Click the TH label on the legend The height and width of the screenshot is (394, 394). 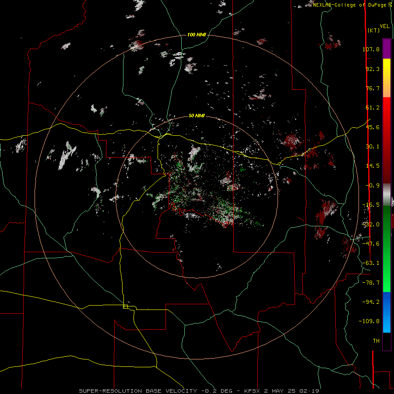pos(376,341)
